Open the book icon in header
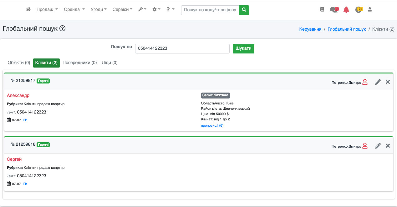This screenshot has height=207, width=397. point(322,10)
